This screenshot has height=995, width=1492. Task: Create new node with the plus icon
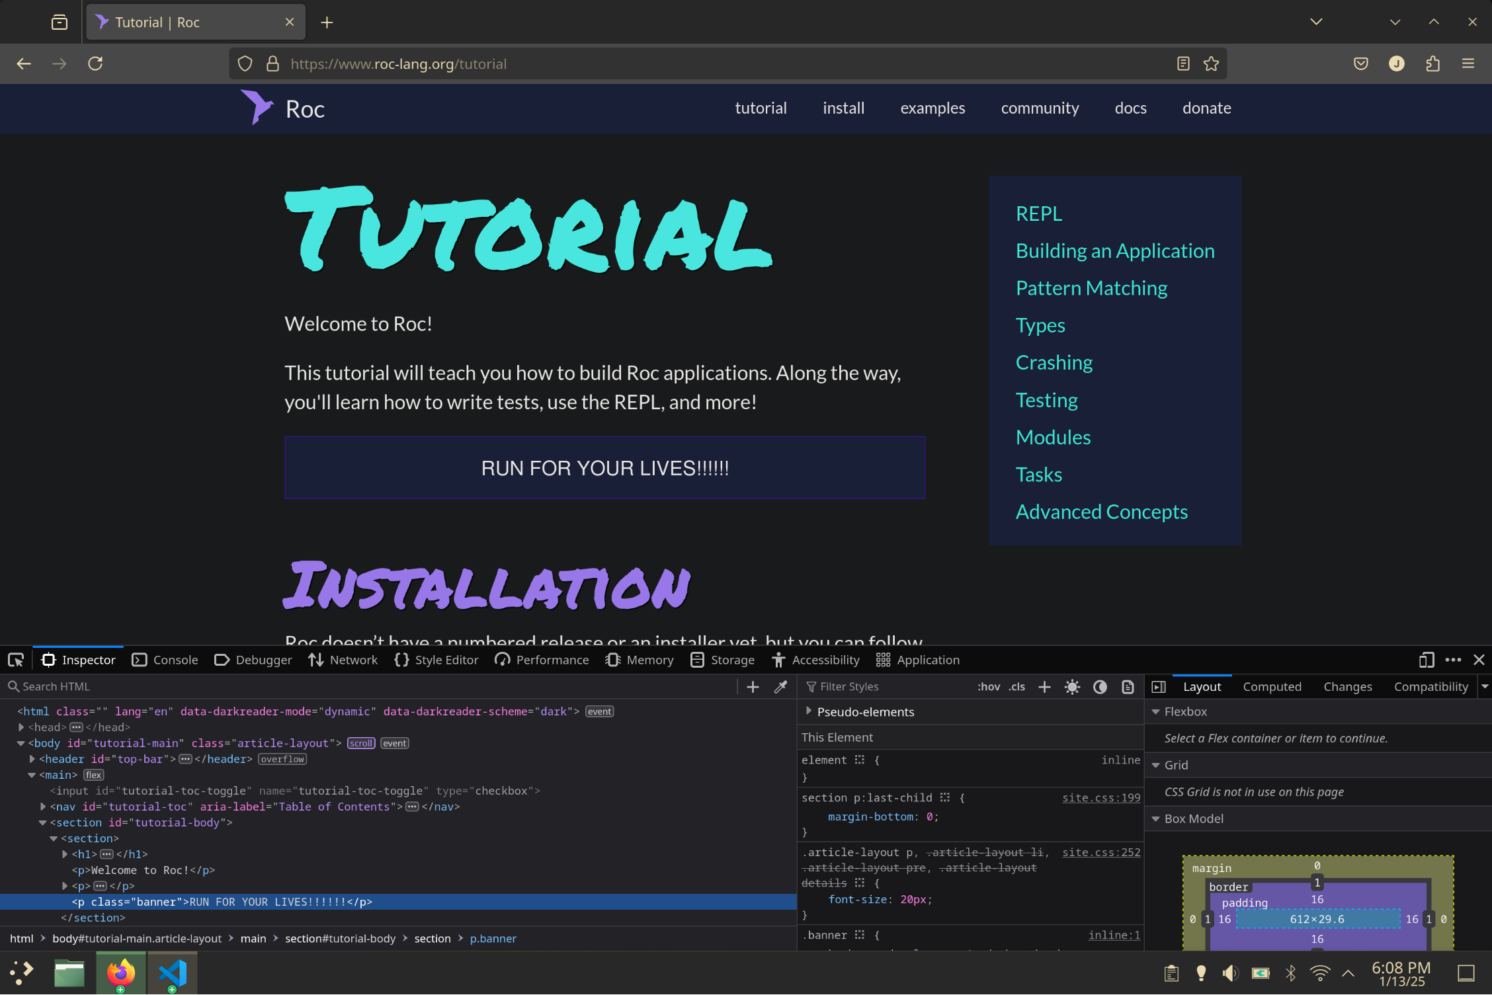coord(753,687)
